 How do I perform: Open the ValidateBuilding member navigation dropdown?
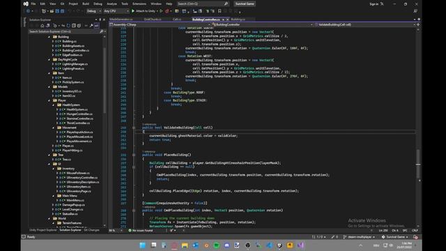pyautogui.click(x=364, y=25)
